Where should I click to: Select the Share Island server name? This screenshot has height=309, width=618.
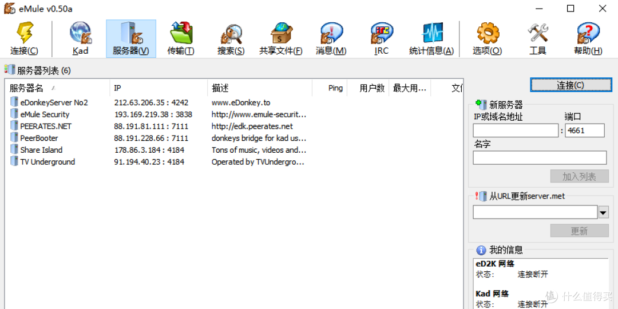click(x=41, y=150)
